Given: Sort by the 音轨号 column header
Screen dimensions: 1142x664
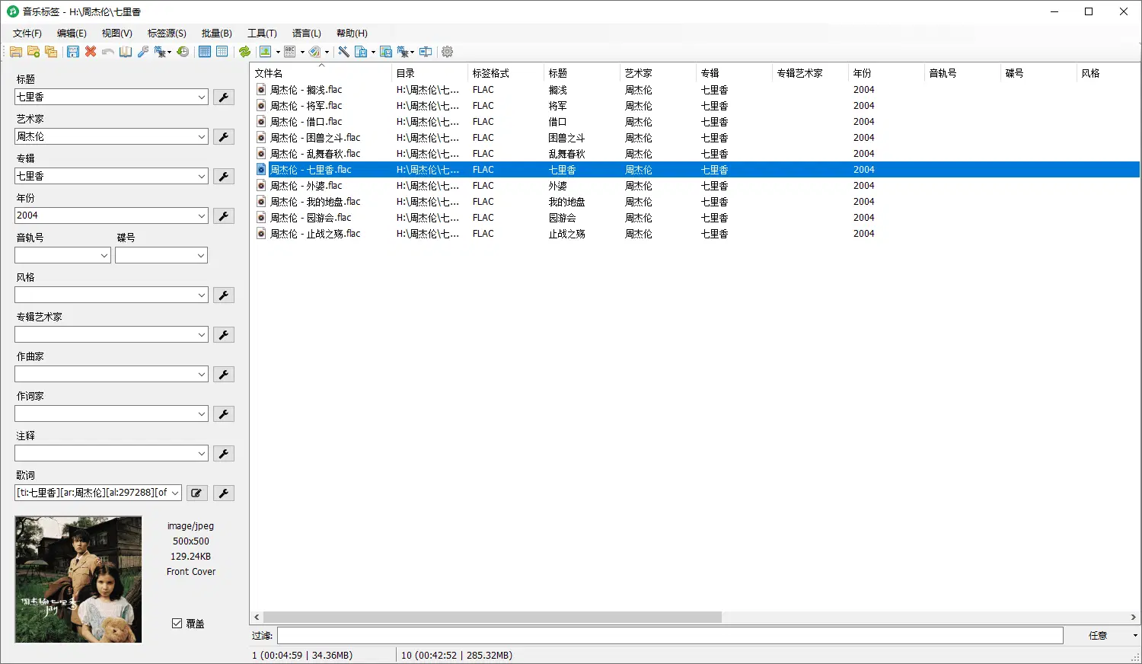Looking at the screenshot, I should (962, 73).
